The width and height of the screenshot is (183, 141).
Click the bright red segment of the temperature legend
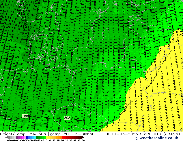click(63, 137)
